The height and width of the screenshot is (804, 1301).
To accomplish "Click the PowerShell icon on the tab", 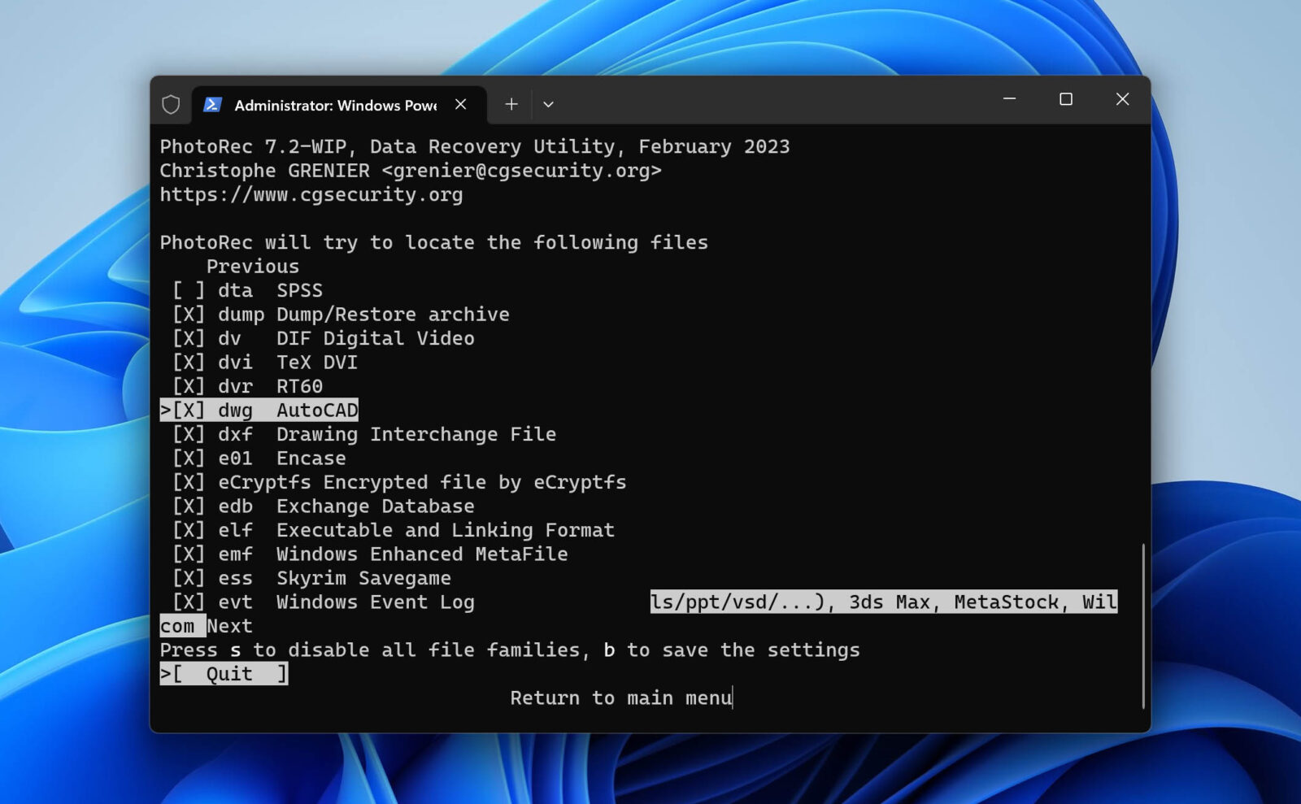I will [x=211, y=105].
